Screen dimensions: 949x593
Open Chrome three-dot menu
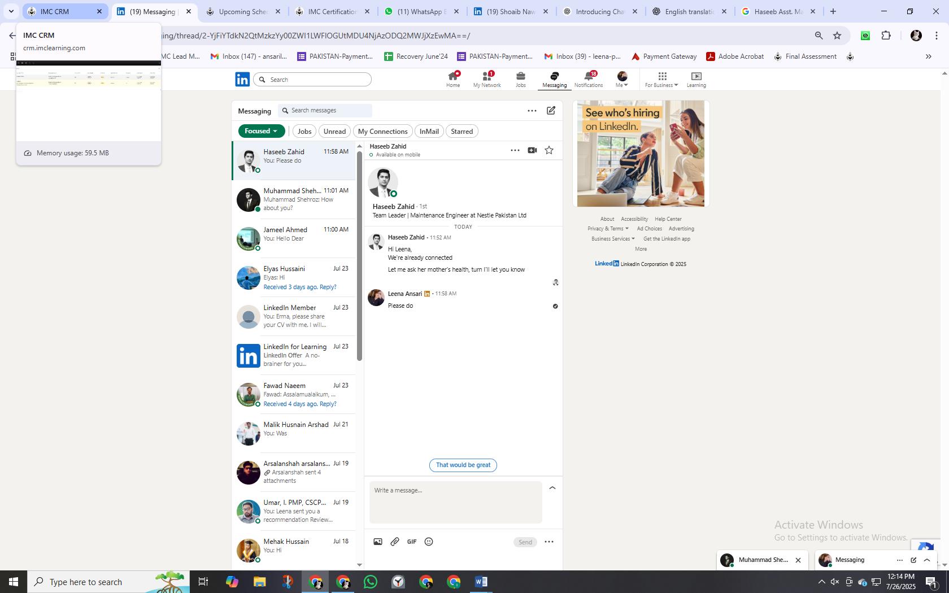(936, 36)
